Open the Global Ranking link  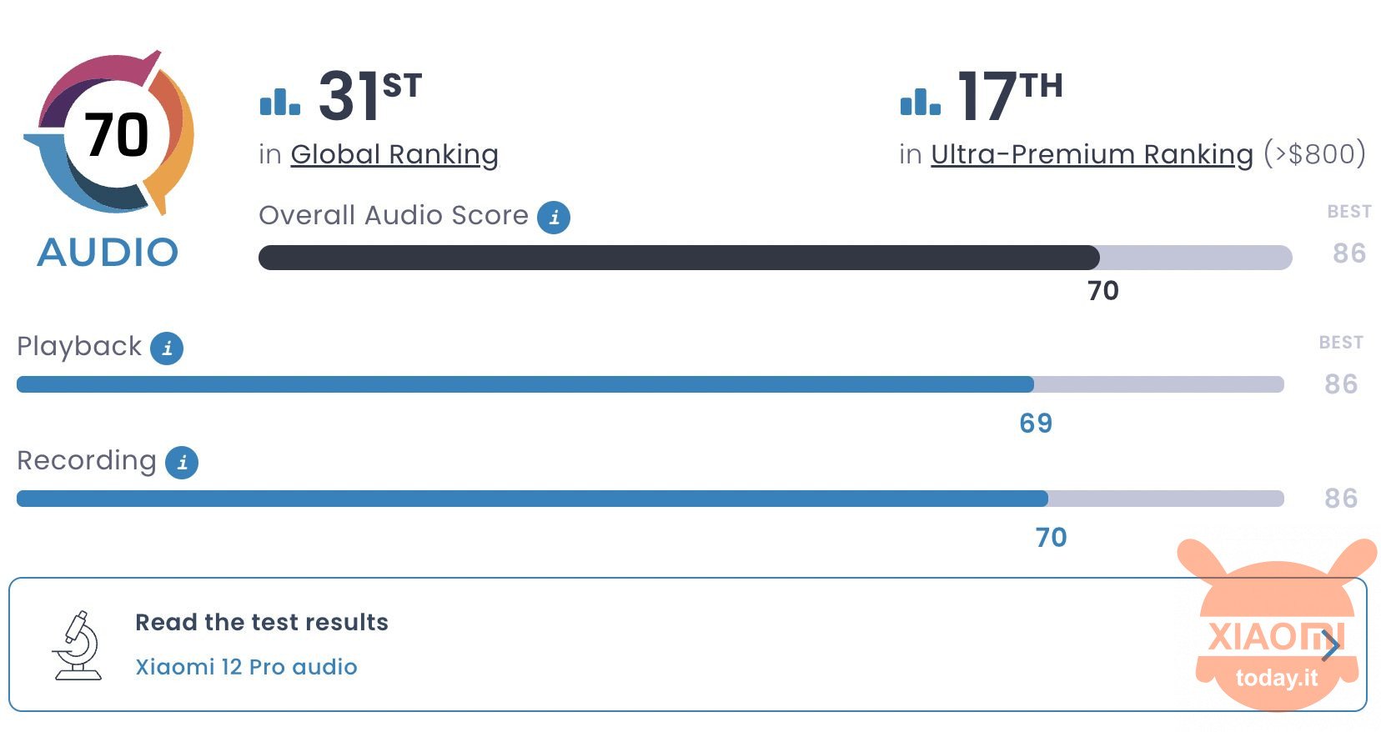394,155
